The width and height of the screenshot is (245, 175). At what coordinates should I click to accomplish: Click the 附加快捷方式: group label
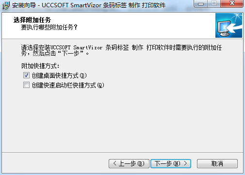pyautogui.click(x=40, y=66)
